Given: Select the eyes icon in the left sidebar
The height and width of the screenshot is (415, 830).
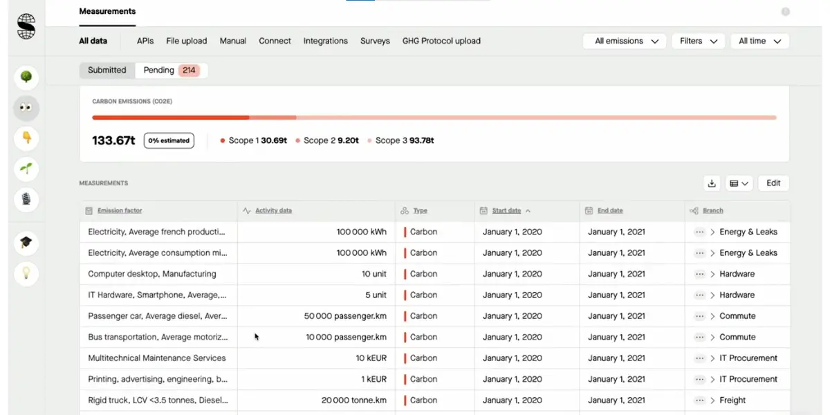Looking at the screenshot, I should (26, 108).
